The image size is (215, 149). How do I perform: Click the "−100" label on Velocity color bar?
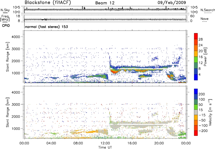[203, 126]
